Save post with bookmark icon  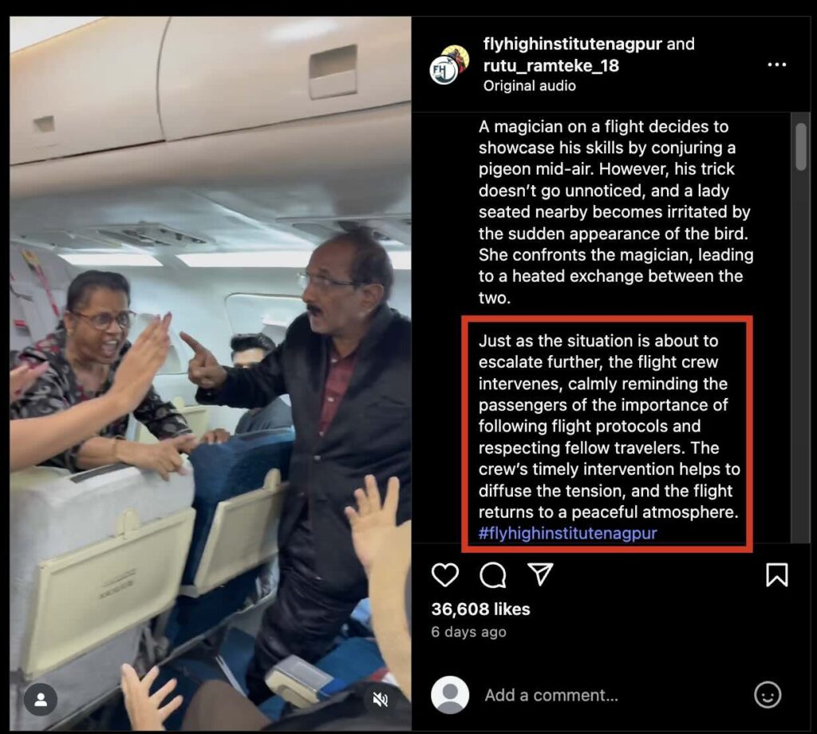[776, 575]
